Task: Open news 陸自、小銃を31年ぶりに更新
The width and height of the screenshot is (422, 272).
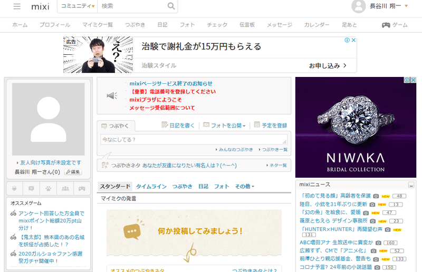Action: click(x=333, y=204)
